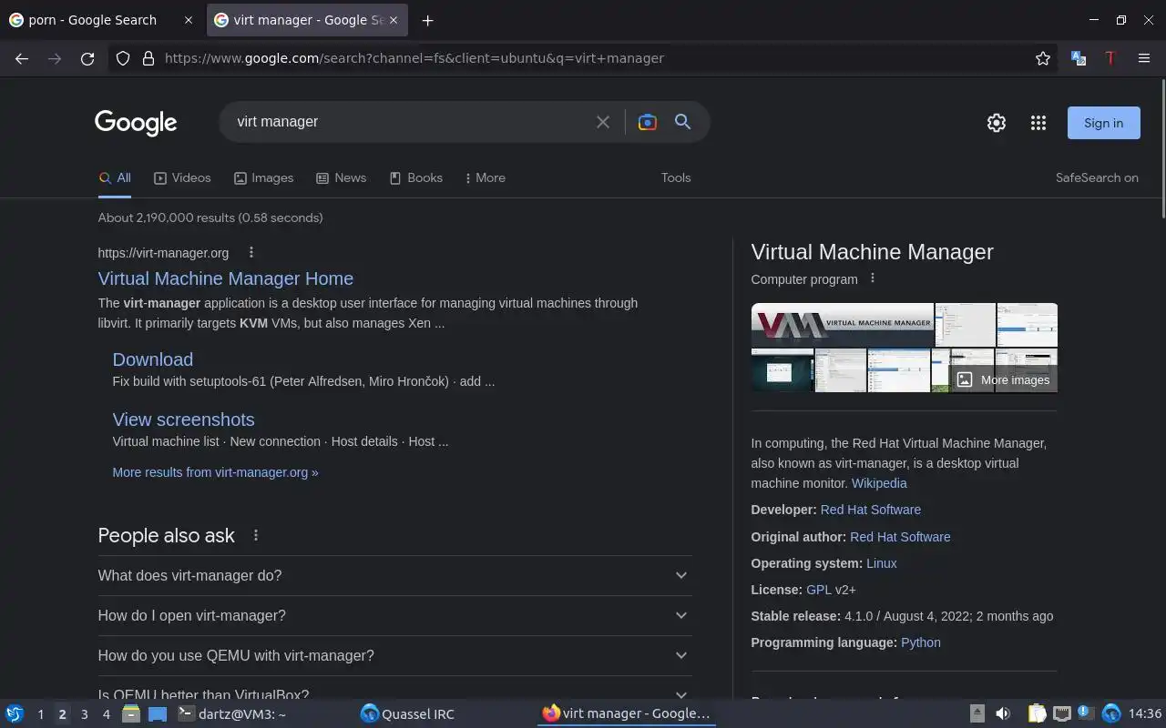Open the volume control tray icon
This screenshot has width=1166, height=728.
[x=1003, y=713]
